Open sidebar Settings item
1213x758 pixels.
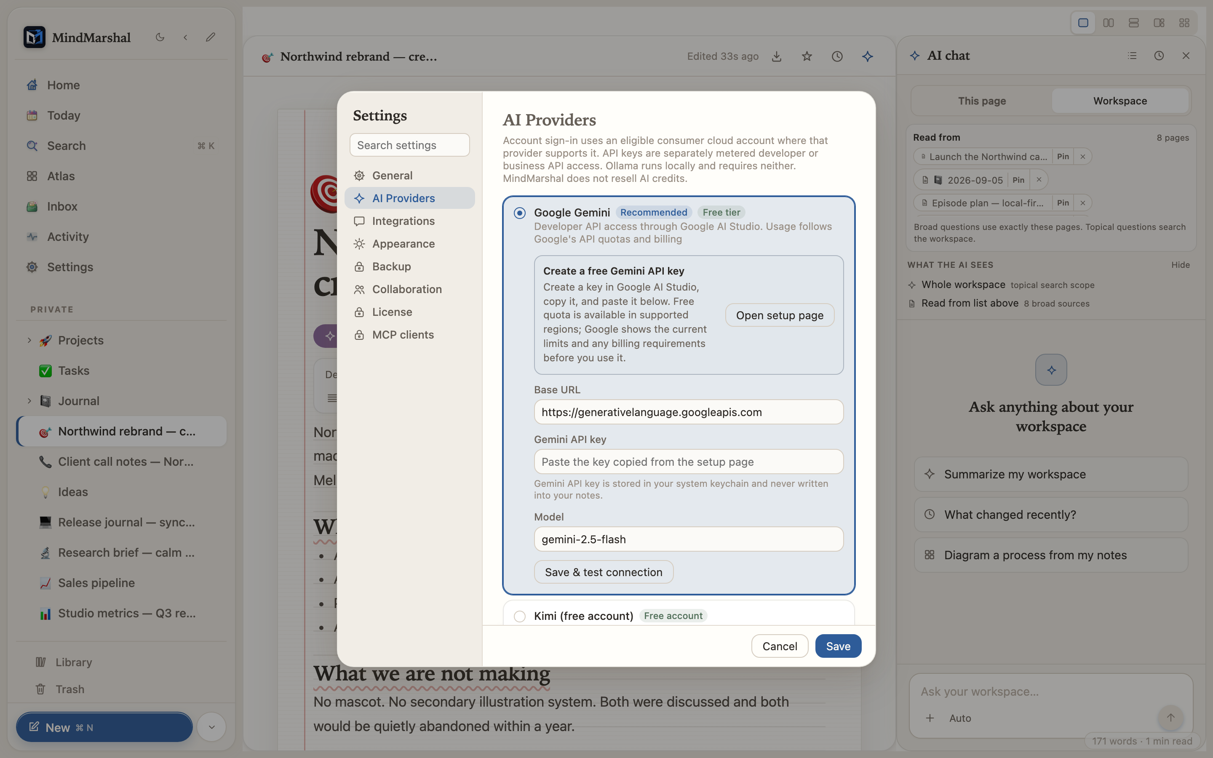(x=121, y=267)
